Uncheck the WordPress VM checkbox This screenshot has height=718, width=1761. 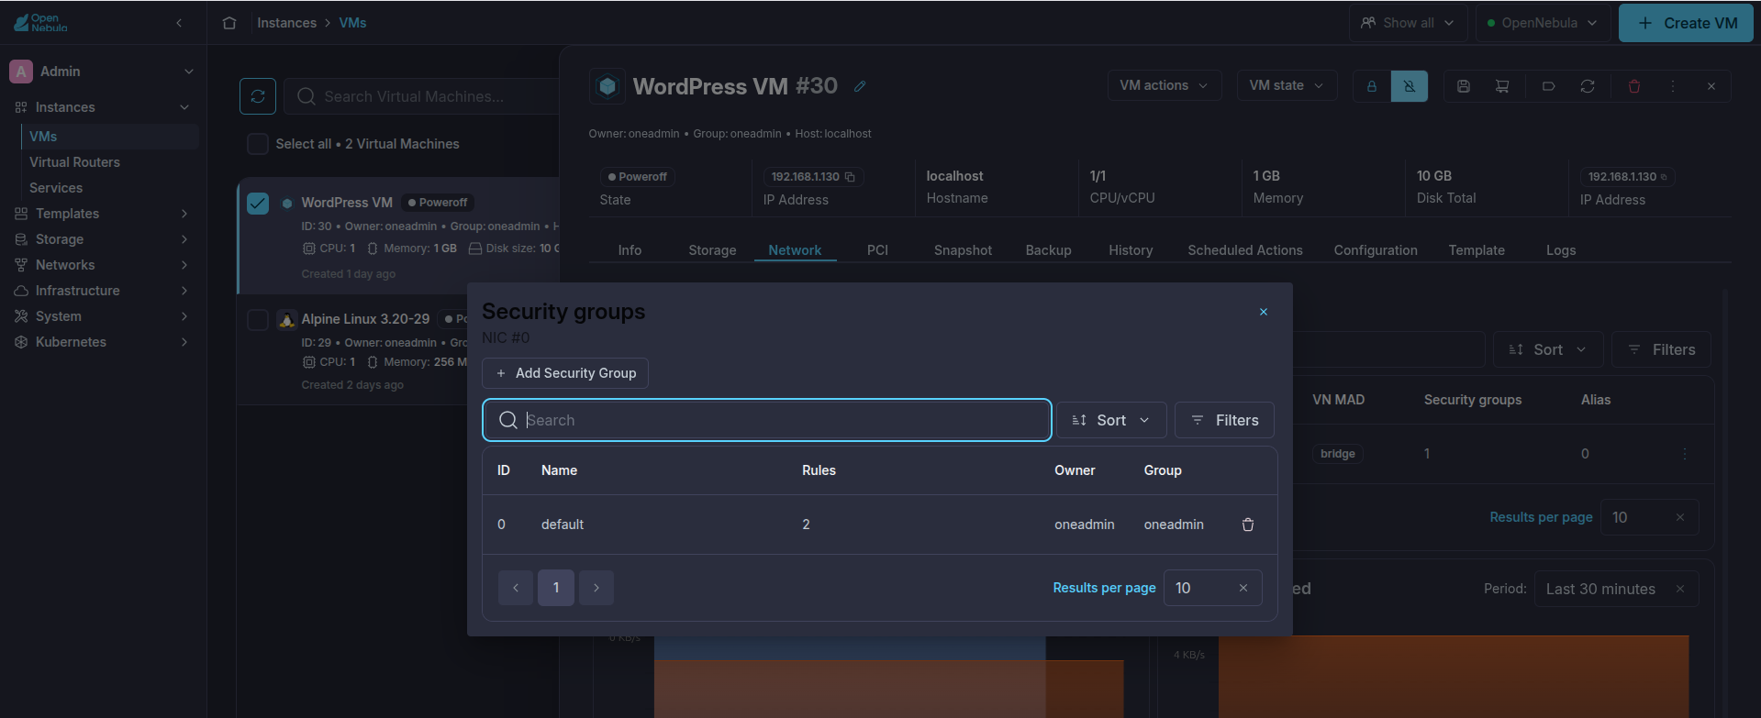(258, 203)
